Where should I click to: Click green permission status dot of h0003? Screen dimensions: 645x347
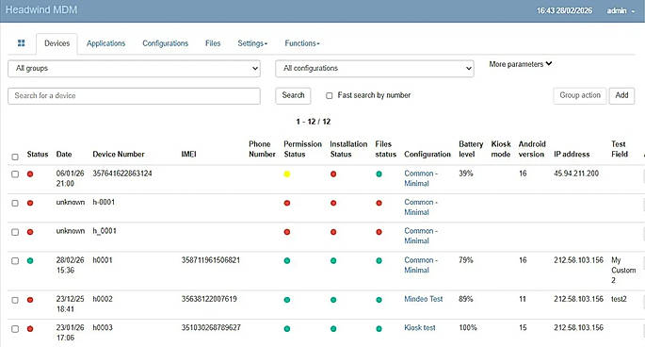[287, 328]
